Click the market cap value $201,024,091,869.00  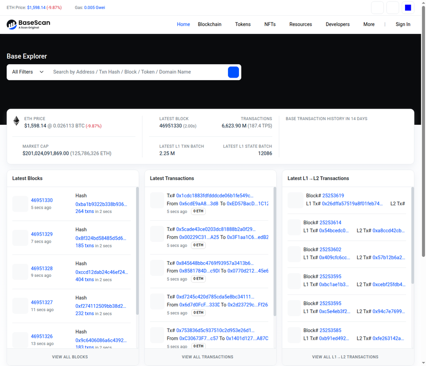click(46, 153)
